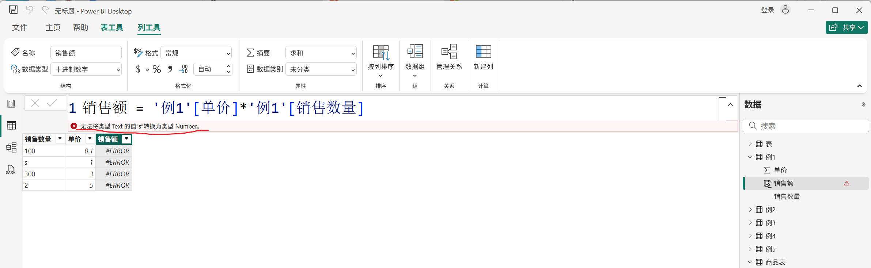Screen dimensions: 871x268
Task: Switch to Report view sidebar icon
Action: 11,104
